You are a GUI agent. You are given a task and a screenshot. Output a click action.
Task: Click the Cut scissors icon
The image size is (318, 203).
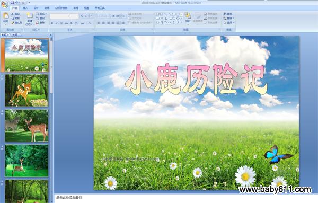12,14
